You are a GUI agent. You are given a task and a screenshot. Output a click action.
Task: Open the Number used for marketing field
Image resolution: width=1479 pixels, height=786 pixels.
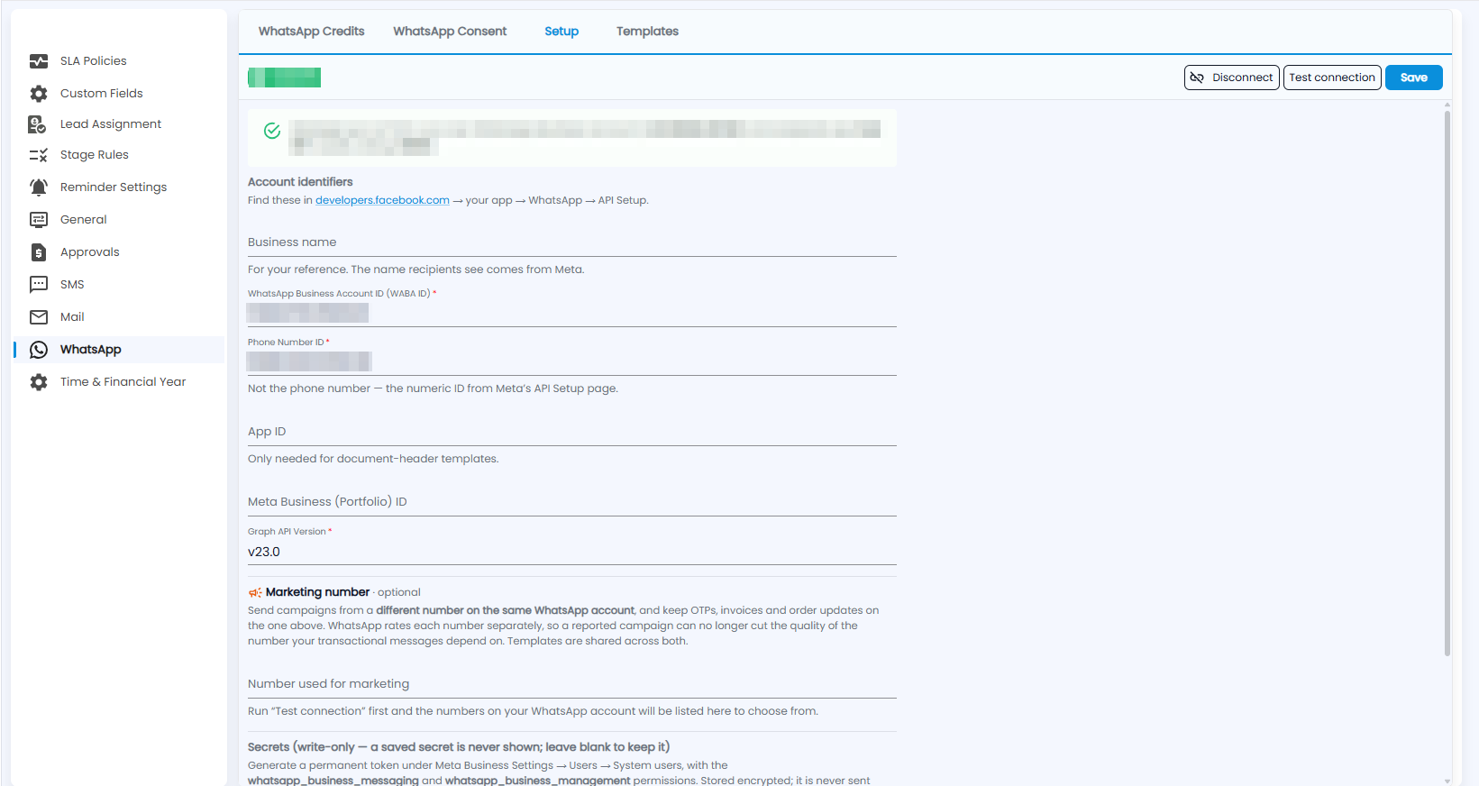[x=572, y=684]
